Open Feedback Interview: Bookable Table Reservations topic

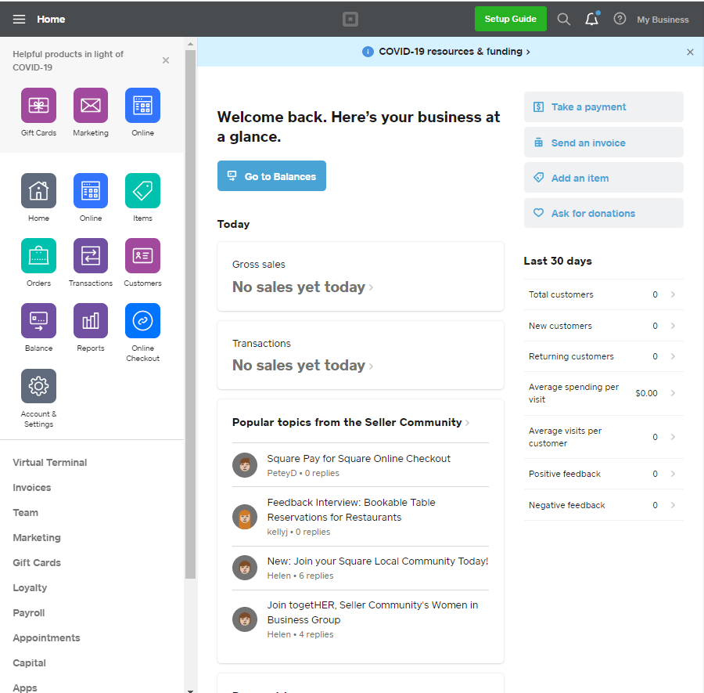[x=351, y=510]
